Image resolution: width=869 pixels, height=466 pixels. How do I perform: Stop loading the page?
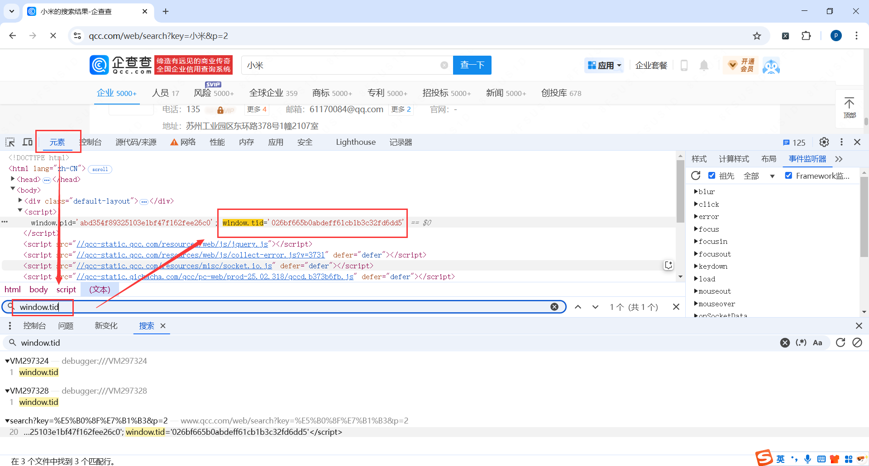(x=53, y=36)
